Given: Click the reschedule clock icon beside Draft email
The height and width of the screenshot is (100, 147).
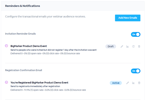Looking at the screenshot, I should tap(133, 46).
